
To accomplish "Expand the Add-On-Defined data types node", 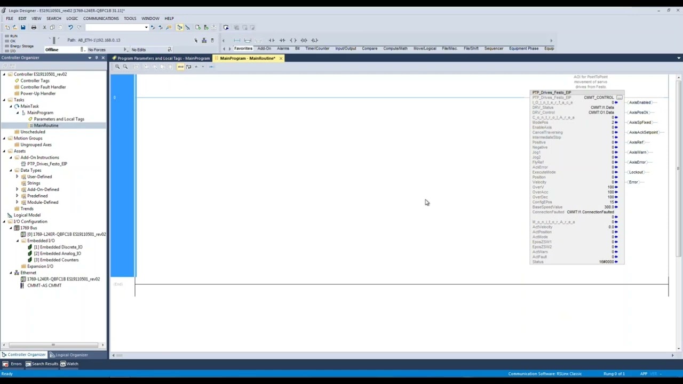I will tap(17, 189).
